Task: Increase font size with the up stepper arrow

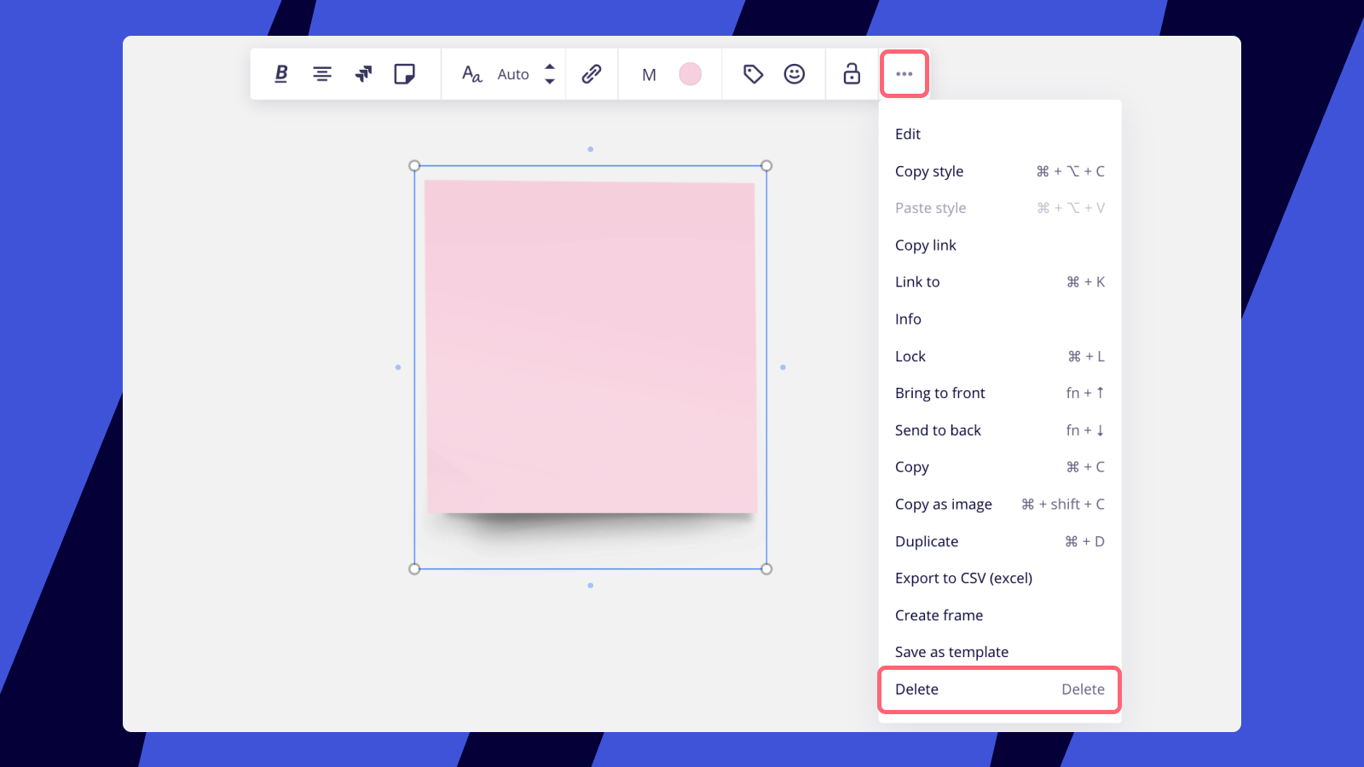Action: pyautogui.click(x=550, y=68)
